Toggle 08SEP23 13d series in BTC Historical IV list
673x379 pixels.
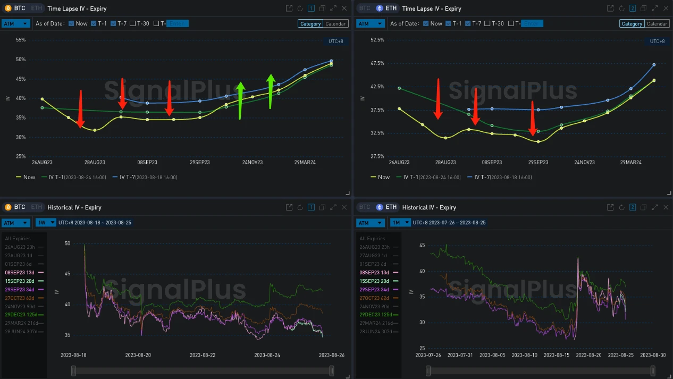point(23,273)
